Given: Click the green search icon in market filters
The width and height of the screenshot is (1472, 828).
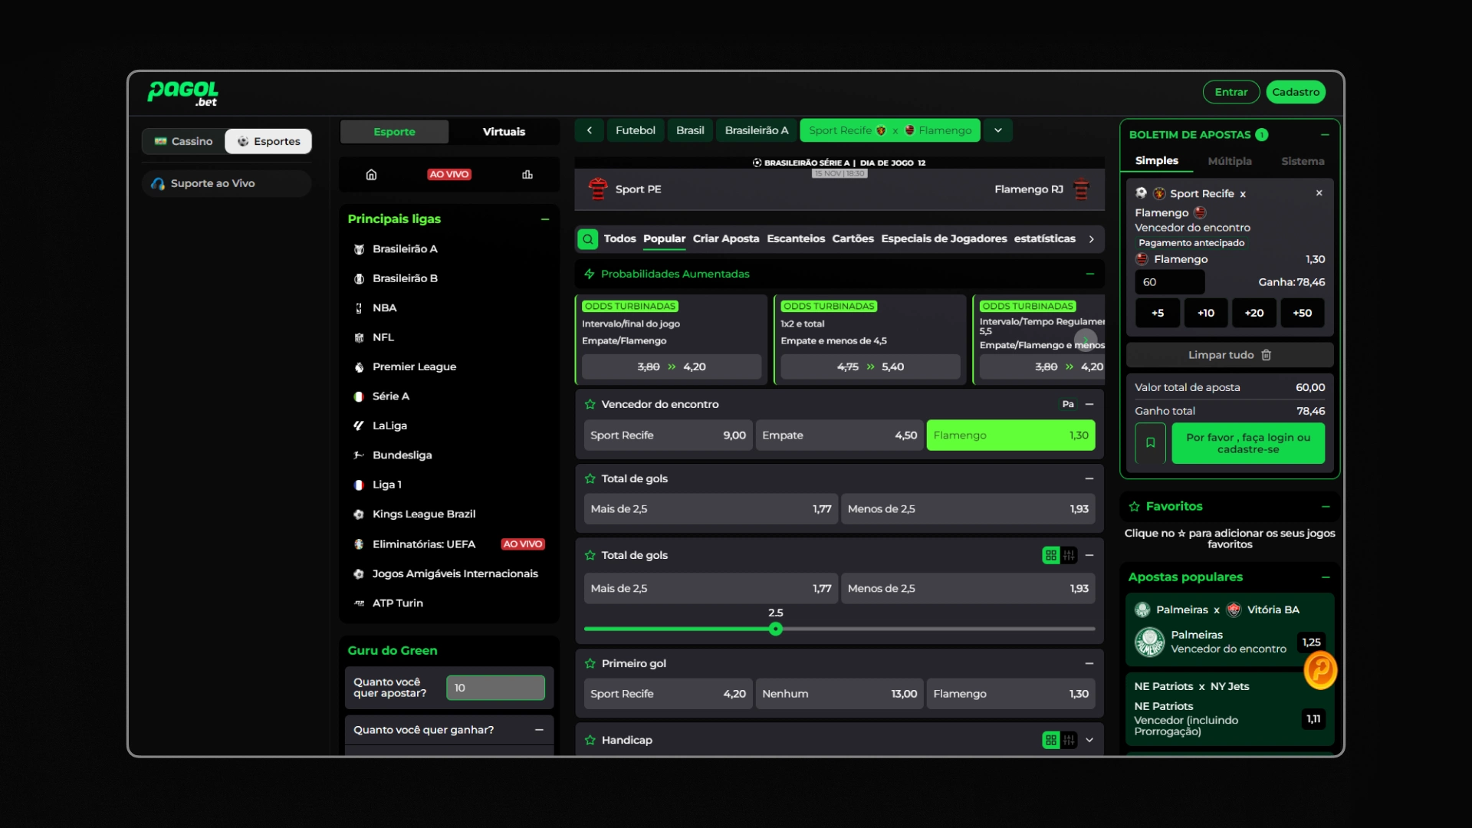Looking at the screenshot, I should tap(587, 239).
